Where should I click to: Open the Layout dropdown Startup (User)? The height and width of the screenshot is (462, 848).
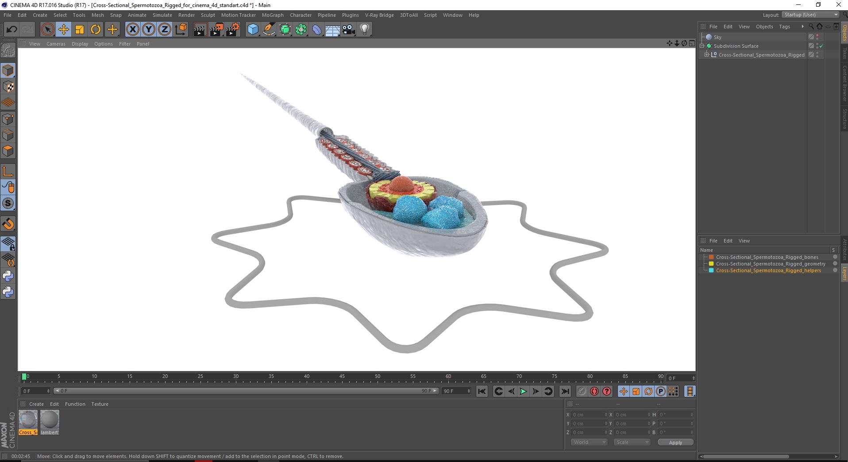coord(810,15)
